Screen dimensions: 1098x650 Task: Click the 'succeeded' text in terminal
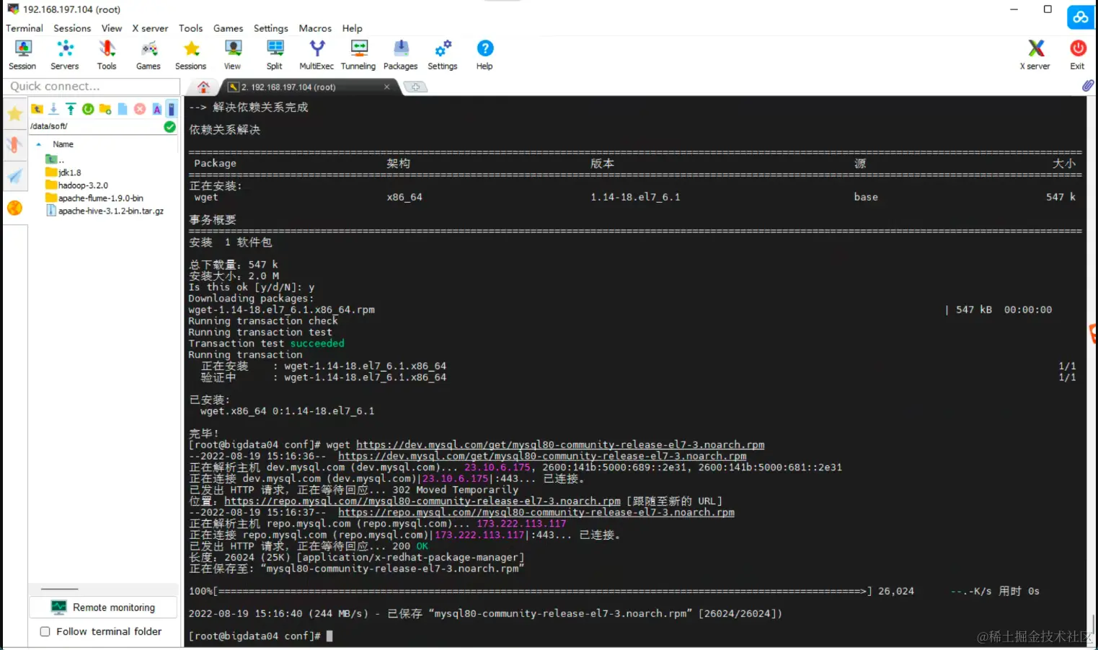click(317, 343)
